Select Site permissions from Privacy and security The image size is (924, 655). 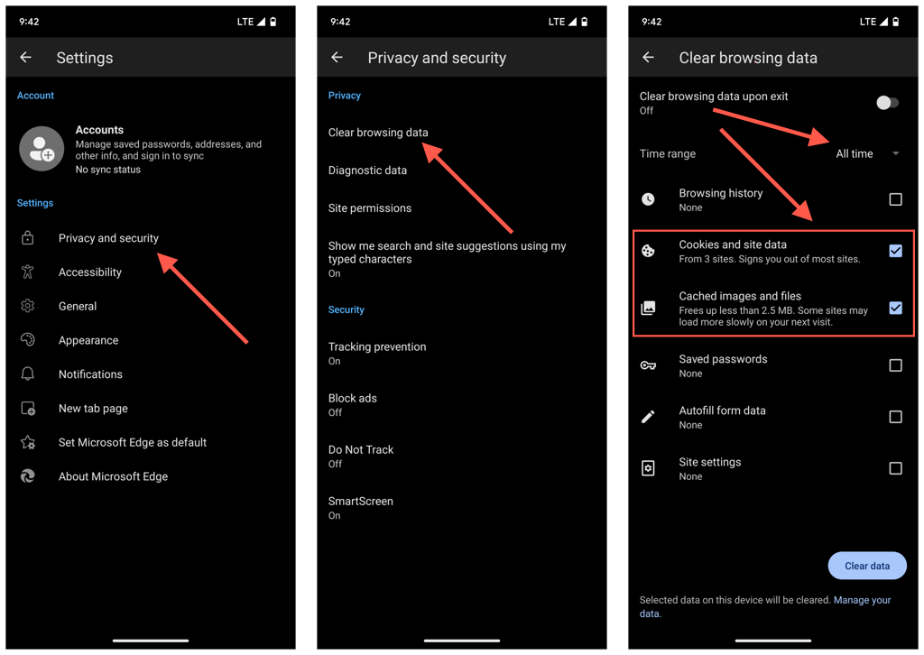369,208
